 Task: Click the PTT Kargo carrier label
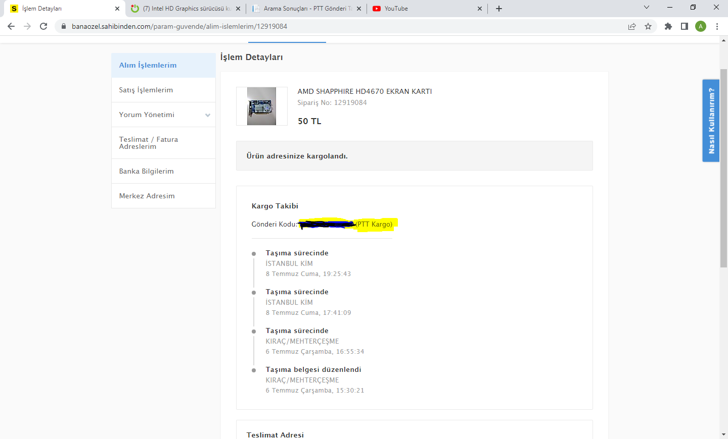[374, 224]
